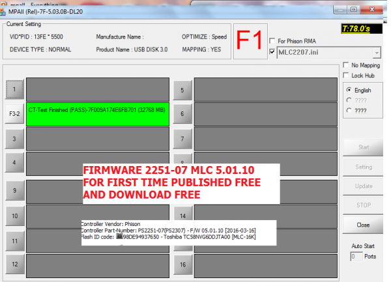391x282 pixels.
Task: Click the DEVICE TYPE : NORMAL text
Action: click(40, 49)
